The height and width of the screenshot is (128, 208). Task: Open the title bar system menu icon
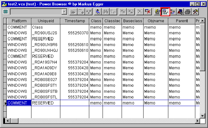4,3
